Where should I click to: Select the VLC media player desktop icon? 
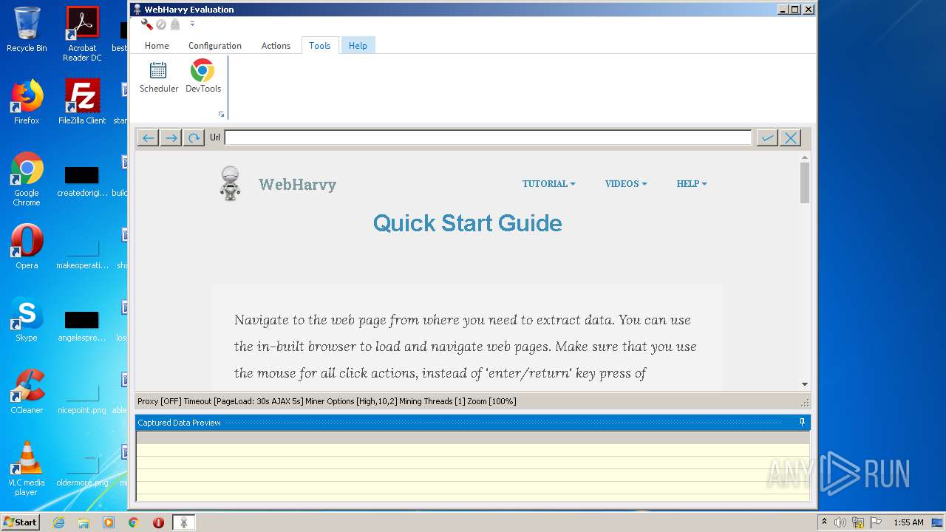[x=27, y=468]
